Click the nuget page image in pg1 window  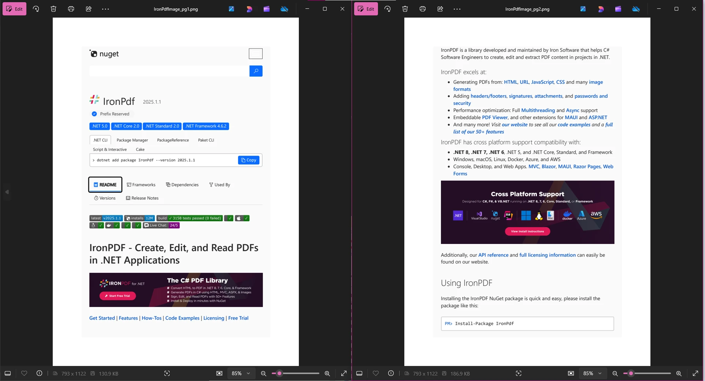(176, 192)
